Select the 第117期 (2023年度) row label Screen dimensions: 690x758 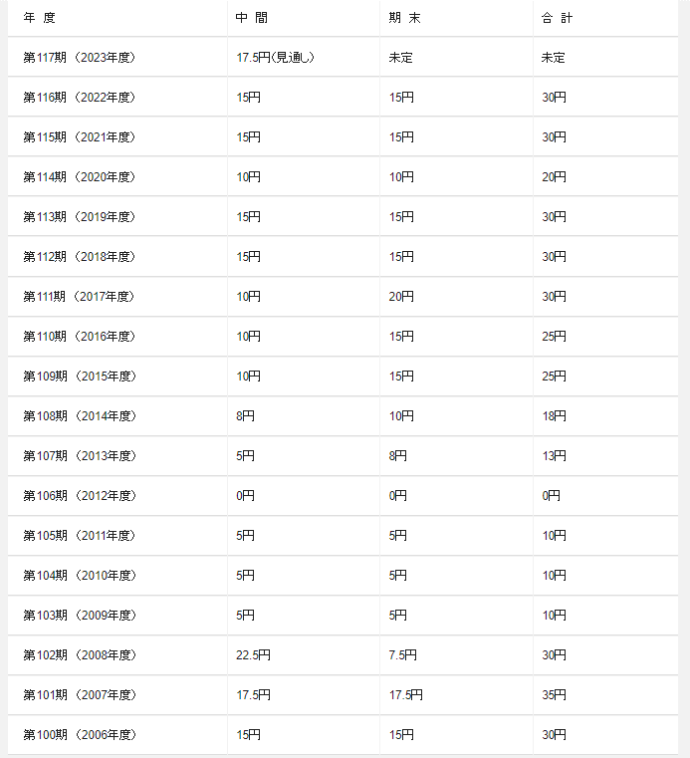pos(79,58)
